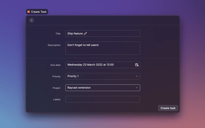Click the Labels field label

point(57,100)
